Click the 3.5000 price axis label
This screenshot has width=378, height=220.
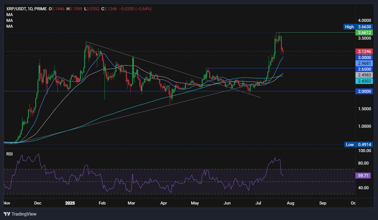364,38
